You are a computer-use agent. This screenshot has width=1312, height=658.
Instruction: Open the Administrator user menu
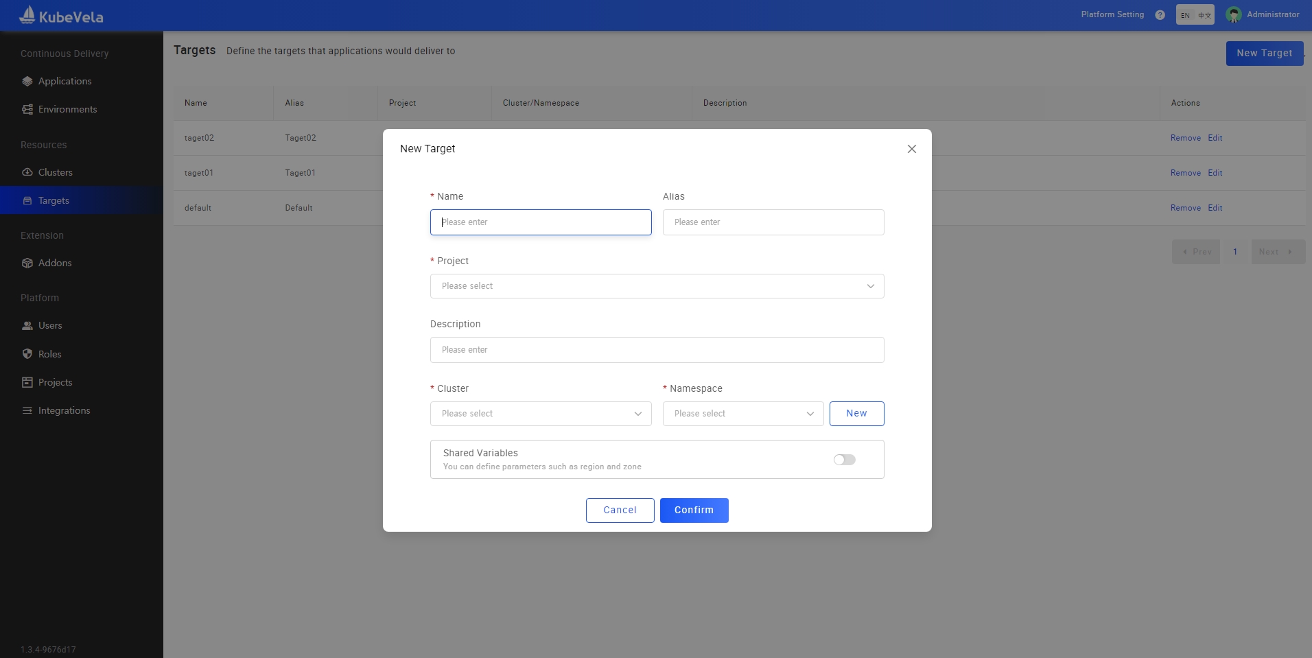tap(1263, 14)
